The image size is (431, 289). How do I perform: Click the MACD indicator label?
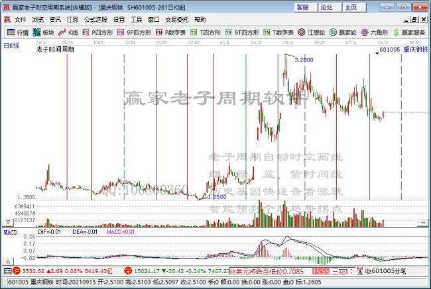click(x=11, y=233)
